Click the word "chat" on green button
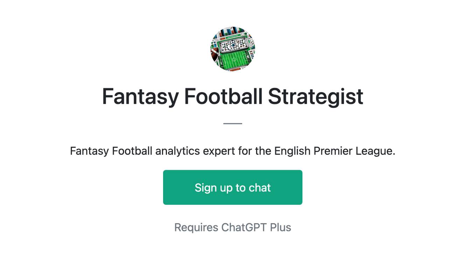This screenshot has width=476, height=267. coord(260,188)
